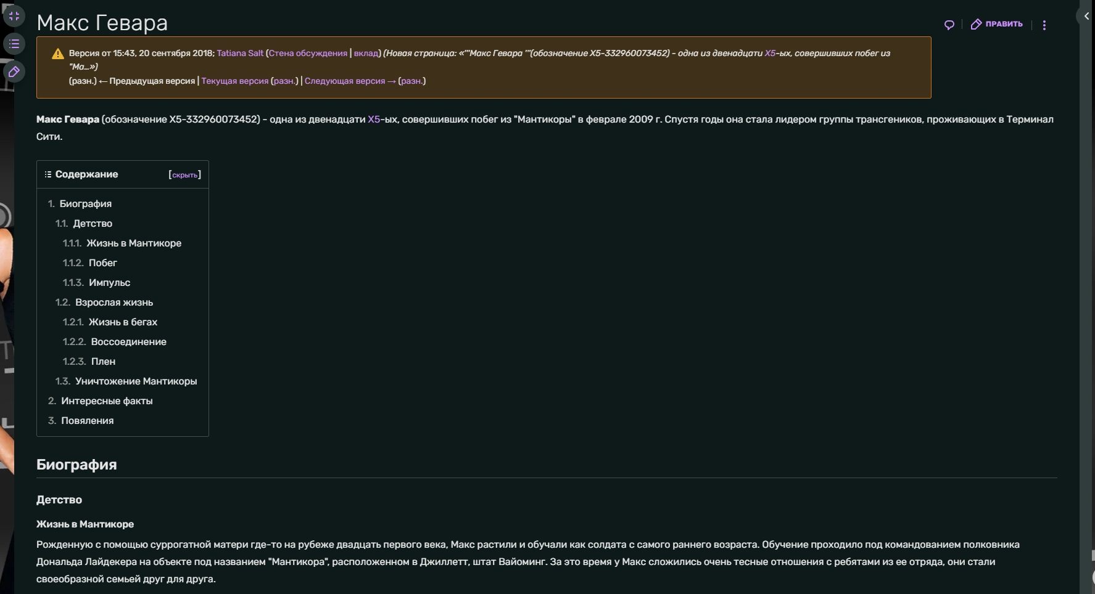Click the Содержание contents box title

[x=86, y=174]
